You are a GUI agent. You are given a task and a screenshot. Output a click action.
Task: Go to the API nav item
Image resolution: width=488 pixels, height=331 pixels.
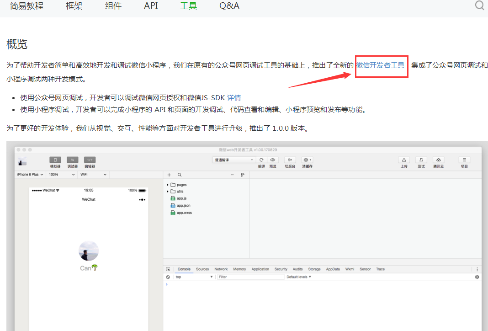tap(151, 5)
